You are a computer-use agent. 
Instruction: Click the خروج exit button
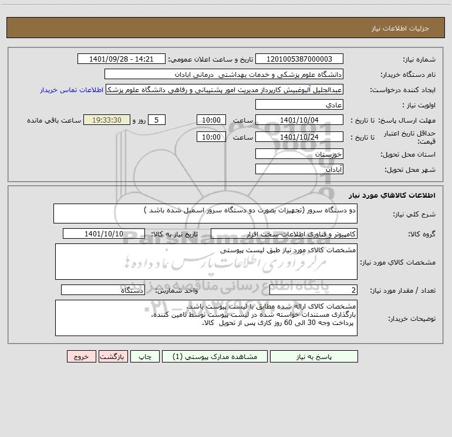tap(81, 356)
